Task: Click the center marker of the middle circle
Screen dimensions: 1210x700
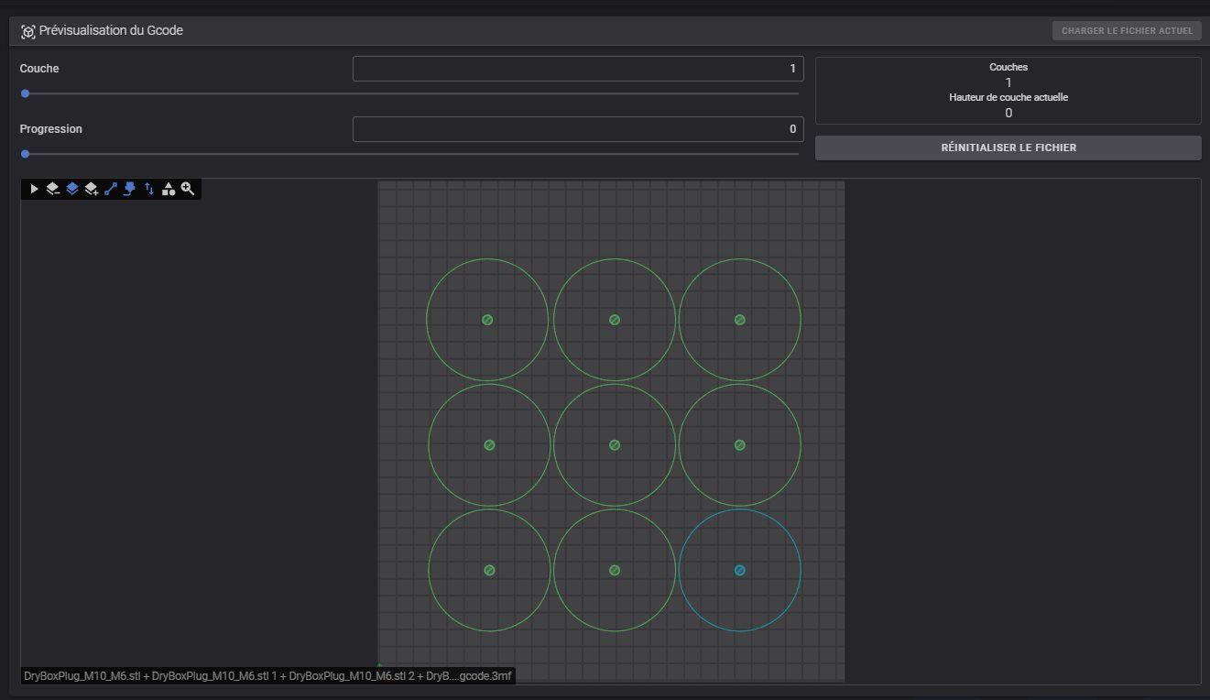Action: pyautogui.click(x=615, y=445)
